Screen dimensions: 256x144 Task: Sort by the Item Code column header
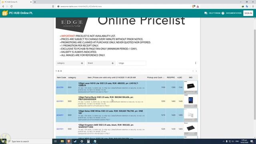click(61, 78)
